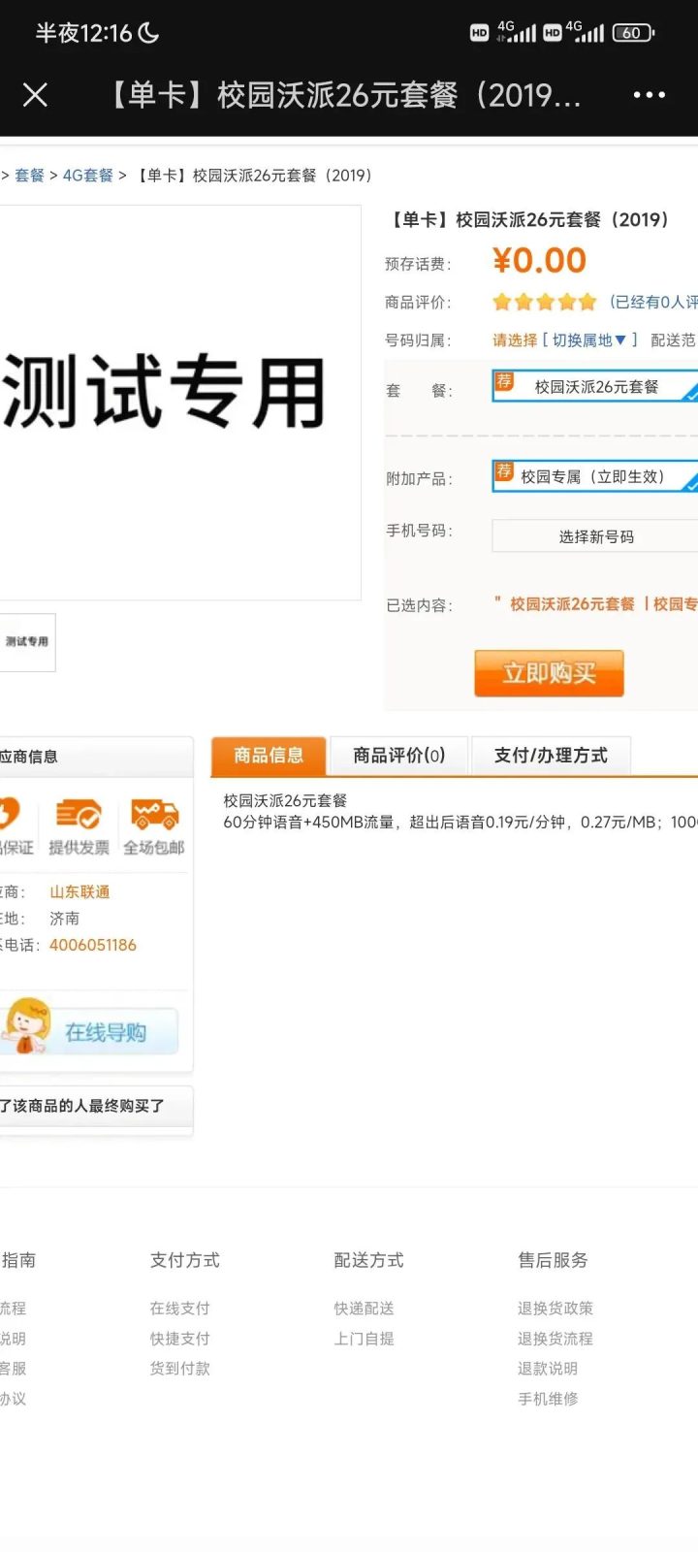Open the 套餐 breadcrumb link

(29, 176)
